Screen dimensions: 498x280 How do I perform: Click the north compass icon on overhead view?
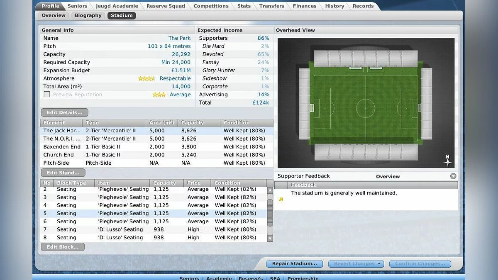(447, 161)
